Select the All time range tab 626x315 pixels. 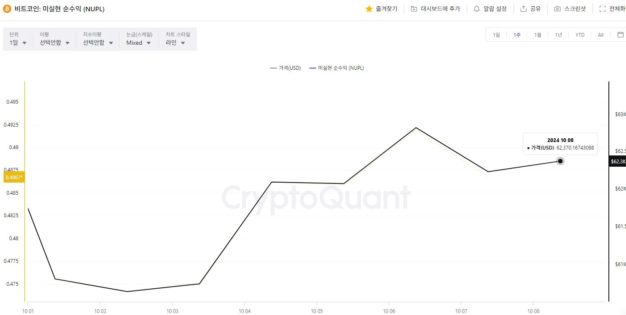coord(601,35)
